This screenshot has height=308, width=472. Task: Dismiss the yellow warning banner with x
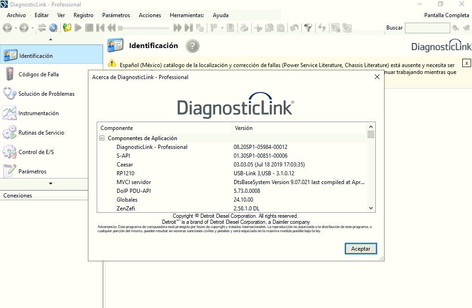coord(466,63)
